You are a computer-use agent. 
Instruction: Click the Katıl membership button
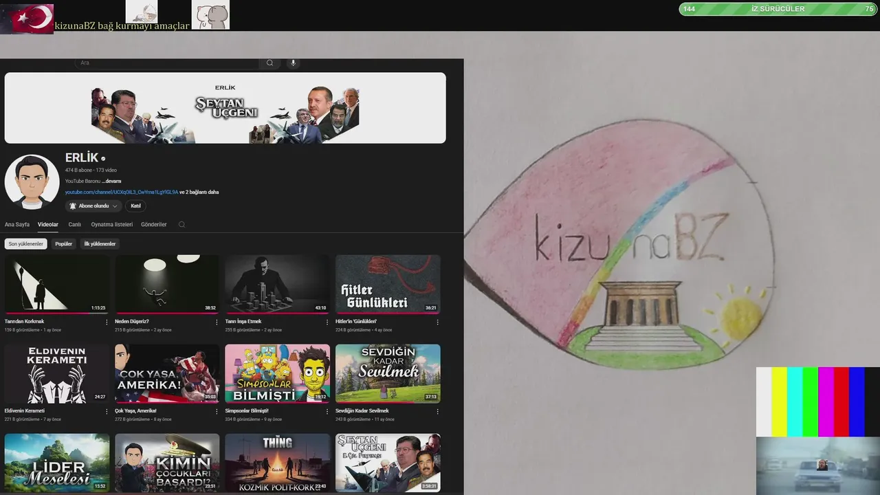(135, 206)
